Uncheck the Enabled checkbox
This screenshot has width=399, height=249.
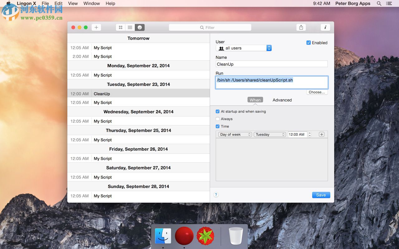(x=309, y=43)
